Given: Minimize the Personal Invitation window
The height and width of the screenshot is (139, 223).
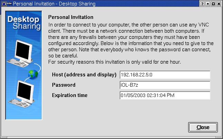Looking at the screenshot, I should click(x=207, y=4).
